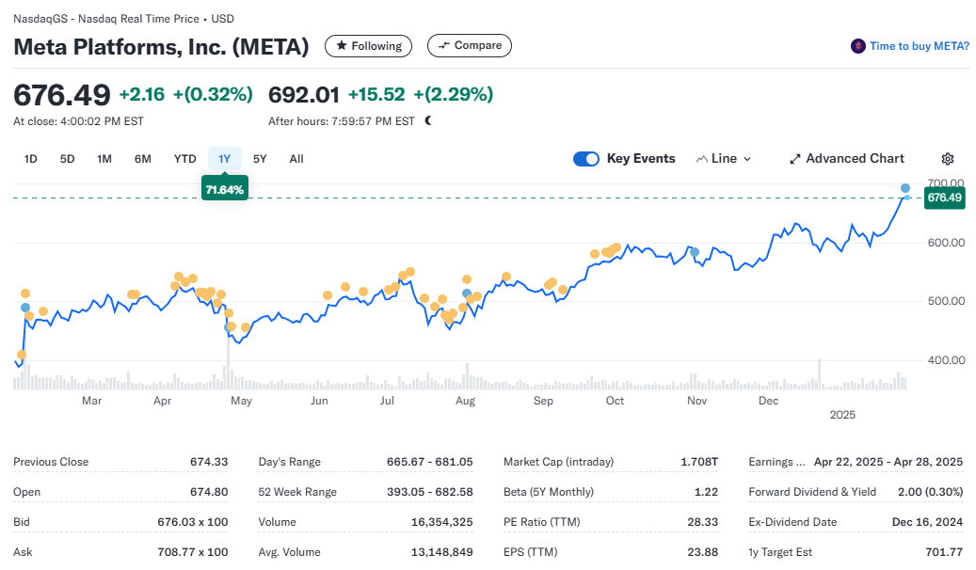Click the 1y Target Est value 701.77
976x570 pixels.
944,552
